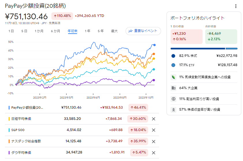Image resolution: width=243 pixels, height=161 pixels.
Task: Click the leaf icon for climate investment
Action: coord(173,77)
